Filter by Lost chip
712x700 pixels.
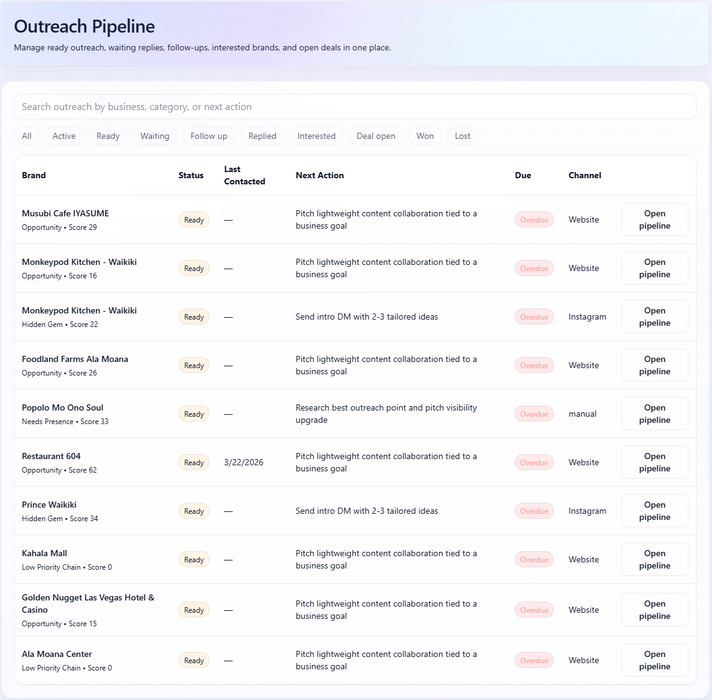click(463, 136)
